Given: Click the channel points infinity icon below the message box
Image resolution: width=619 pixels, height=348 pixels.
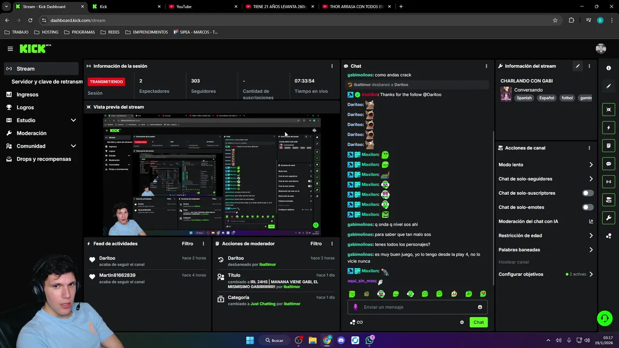Looking at the screenshot, I should pos(356,322).
